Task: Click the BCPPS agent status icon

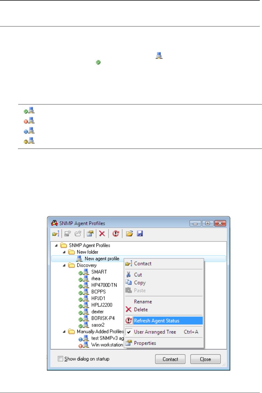Action: point(80,293)
